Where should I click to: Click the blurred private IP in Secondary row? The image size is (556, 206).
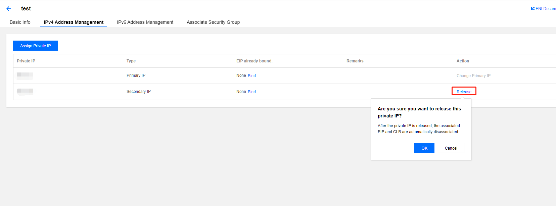[25, 91]
